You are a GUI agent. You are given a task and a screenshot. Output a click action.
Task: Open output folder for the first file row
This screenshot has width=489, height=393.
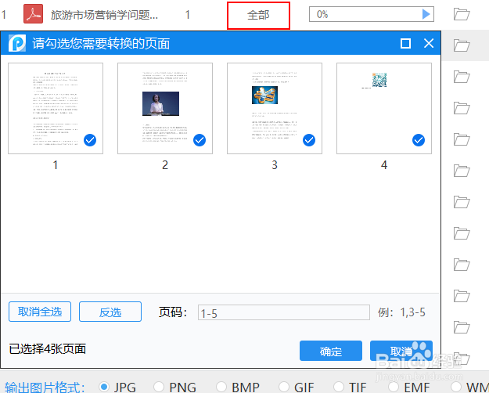click(462, 14)
